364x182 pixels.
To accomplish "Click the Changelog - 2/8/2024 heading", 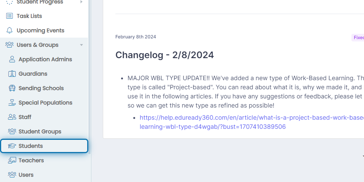I will [x=164, y=55].
